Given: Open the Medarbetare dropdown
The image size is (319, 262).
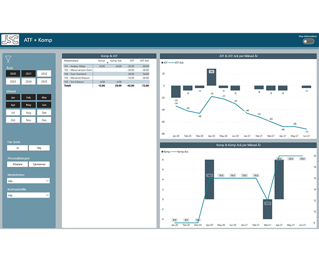Looking at the screenshot, I should click(28, 181).
